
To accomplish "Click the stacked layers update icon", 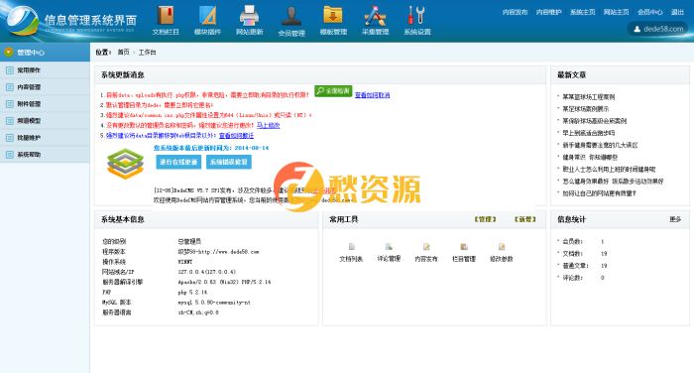I will (x=125, y=164).
